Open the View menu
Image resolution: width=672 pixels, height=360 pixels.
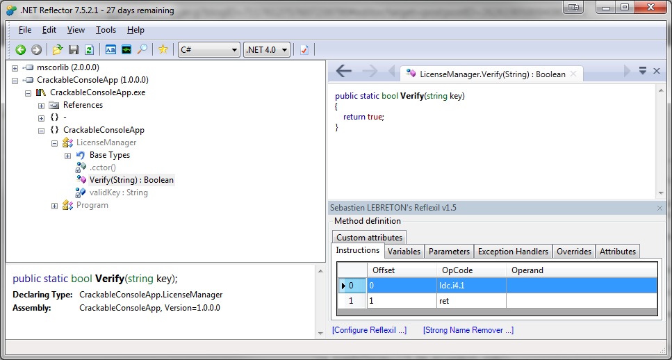point(76,30)
